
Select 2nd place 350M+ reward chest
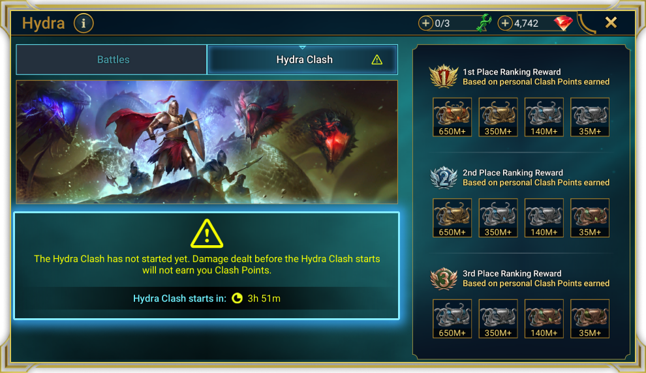click(498, 218)
